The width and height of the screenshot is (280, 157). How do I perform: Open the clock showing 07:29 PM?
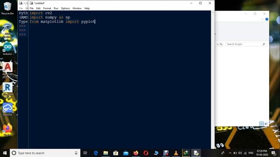point(262,153)
